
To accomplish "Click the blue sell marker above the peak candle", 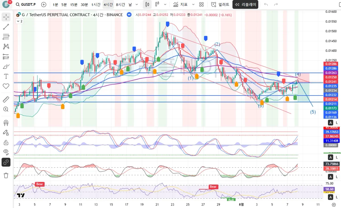I will click(x=168, y=24).
